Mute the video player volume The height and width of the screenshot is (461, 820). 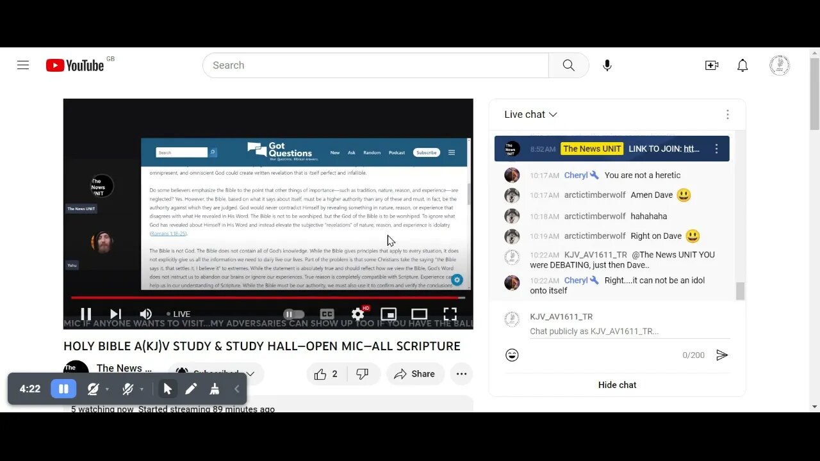click(145, 314)
